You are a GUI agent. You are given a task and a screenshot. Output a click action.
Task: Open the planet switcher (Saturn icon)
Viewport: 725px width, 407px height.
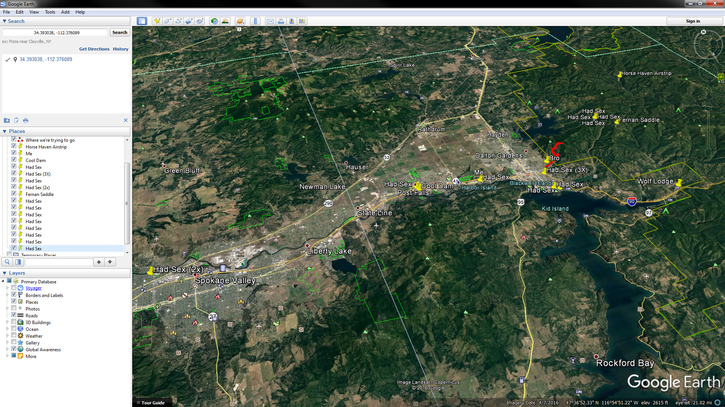240,21
